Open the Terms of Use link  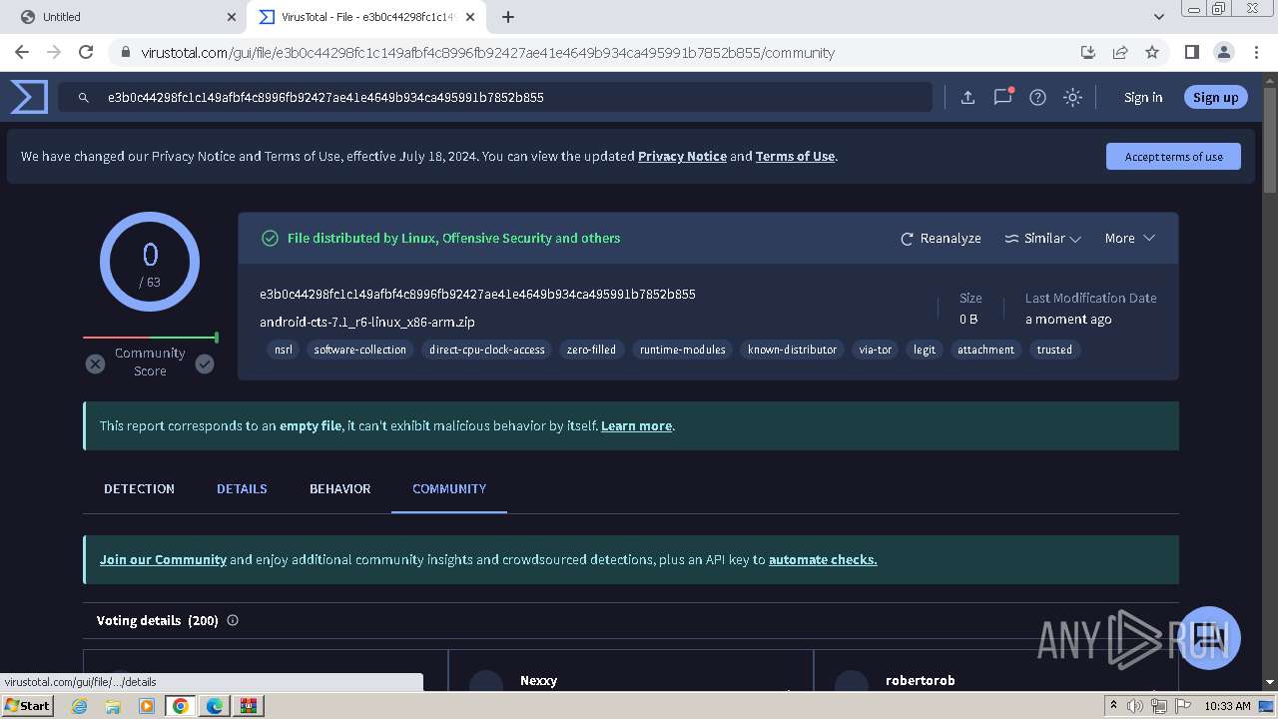795,156
